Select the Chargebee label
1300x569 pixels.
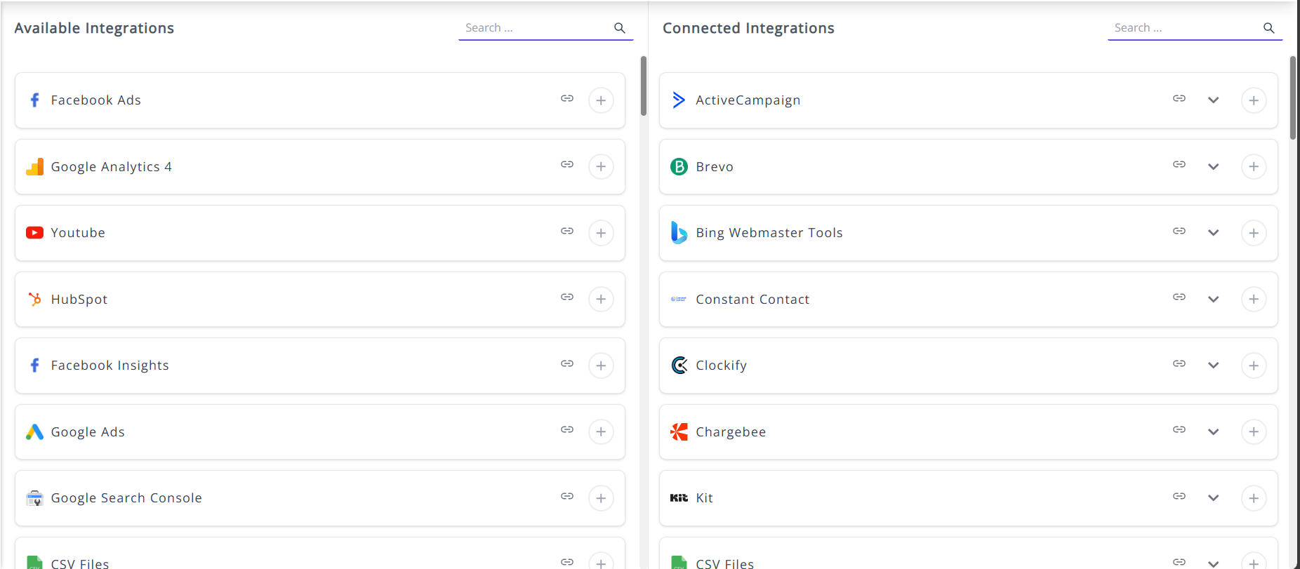pos(731,432)
